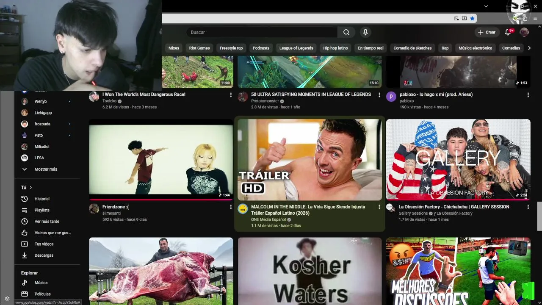Click the install/download icon in the address bar
542x305 pixels.
[x=464, y=18]
